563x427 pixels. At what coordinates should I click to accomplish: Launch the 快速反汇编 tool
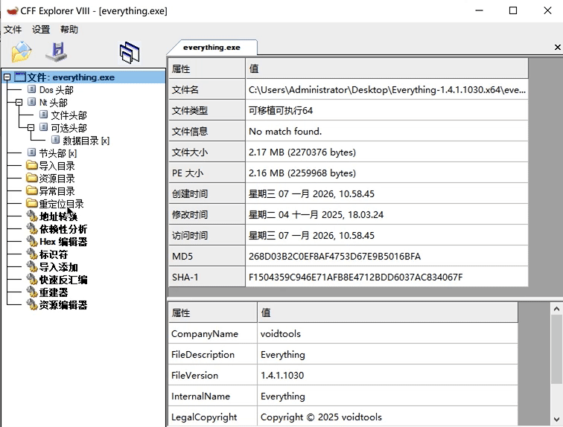click(x=63, y=280)
